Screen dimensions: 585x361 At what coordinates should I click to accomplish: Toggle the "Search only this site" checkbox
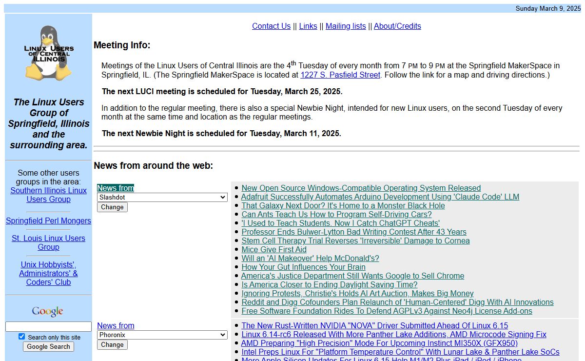click(x=21, y=337)
